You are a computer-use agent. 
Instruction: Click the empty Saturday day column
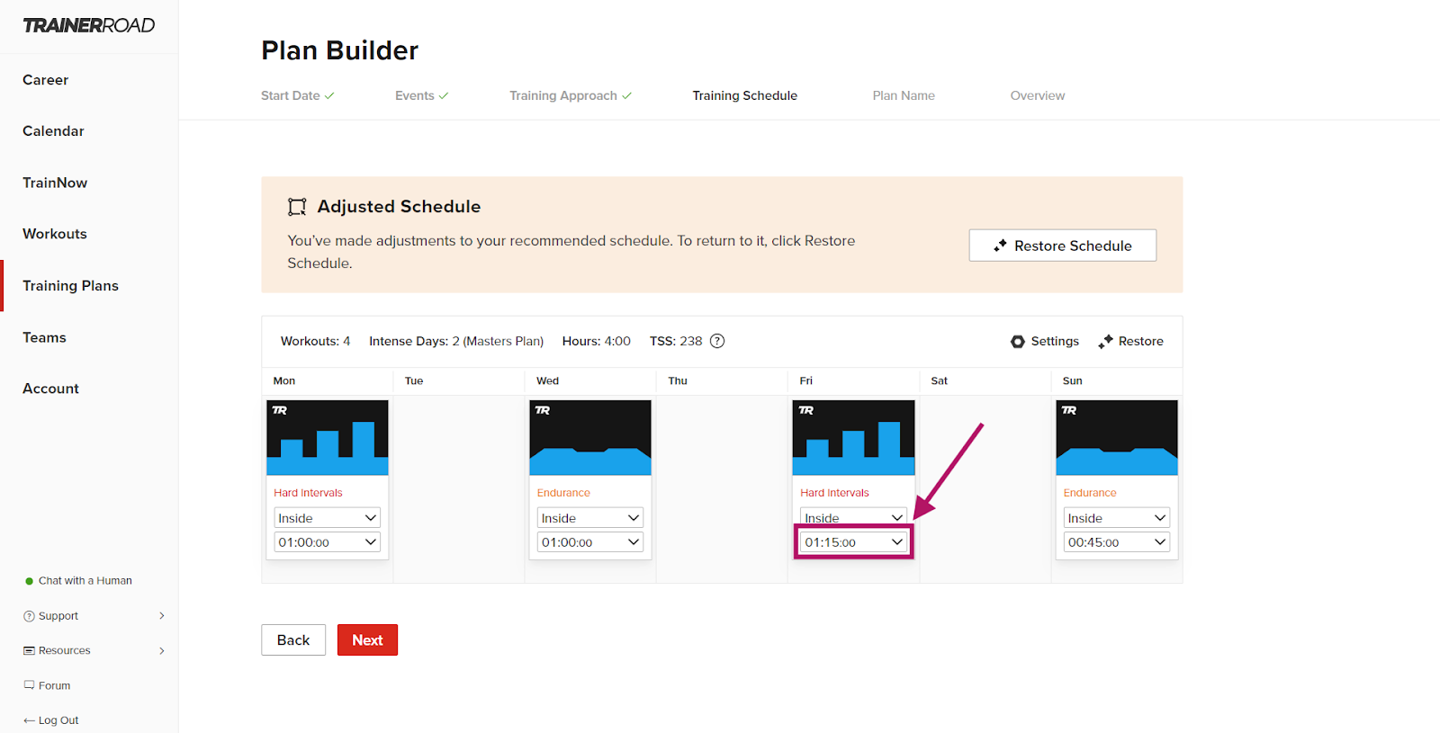(x=985, y=489)
